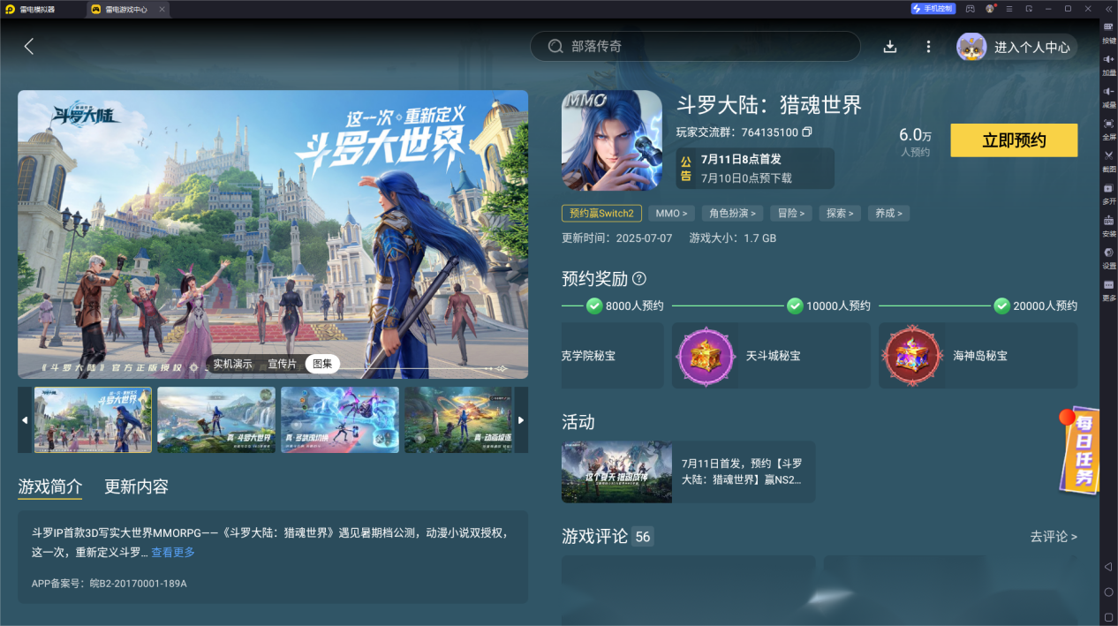Screen dimensions: 1118x626
Task: Click the 天斗城秘宝 reward card
Action: pyautogui.click(x=771, y=355)
